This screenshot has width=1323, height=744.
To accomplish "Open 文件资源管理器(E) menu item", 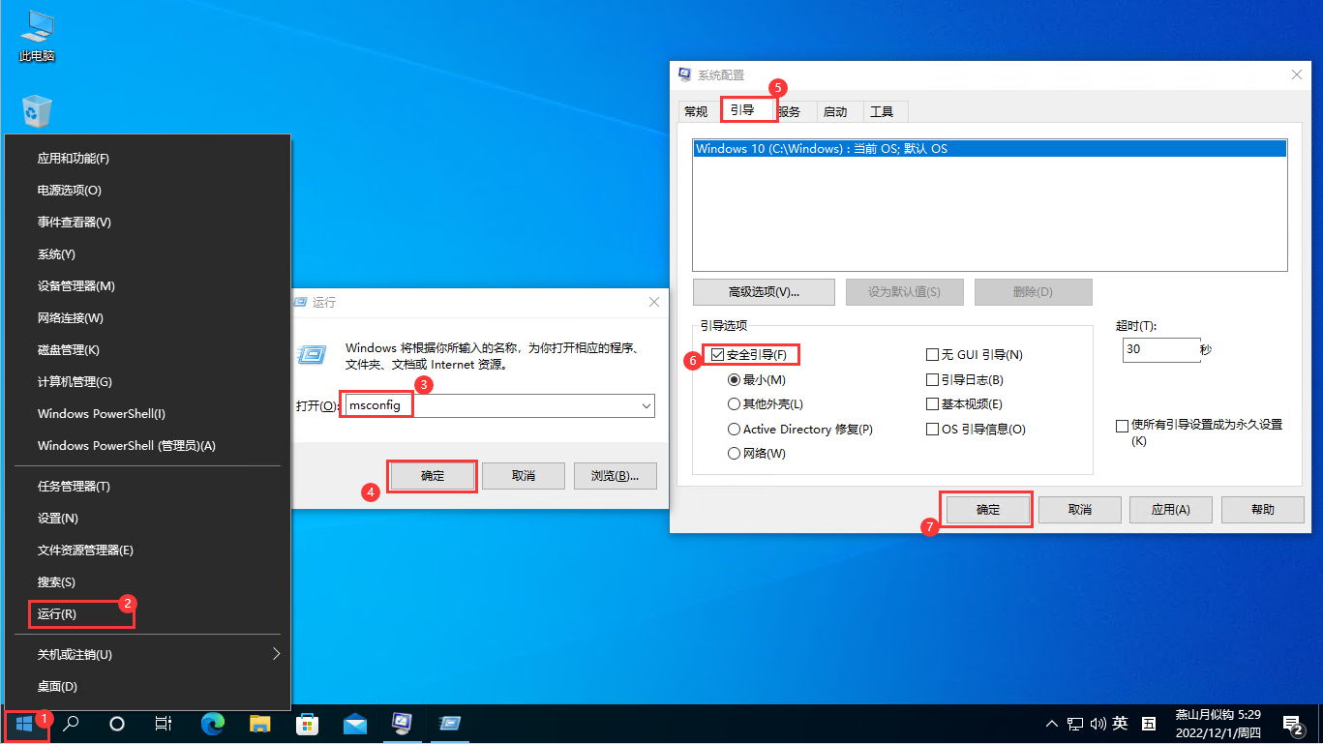I will tap(147, 551).
